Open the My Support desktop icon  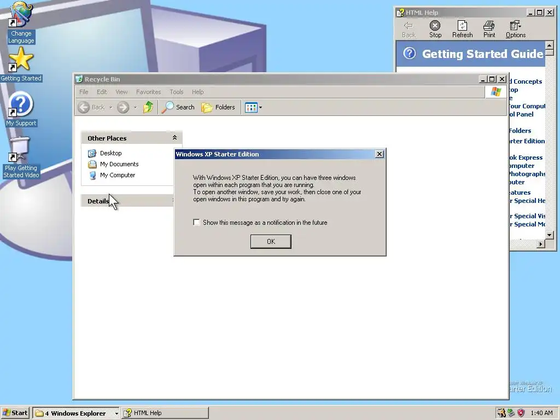pos(21,109)
